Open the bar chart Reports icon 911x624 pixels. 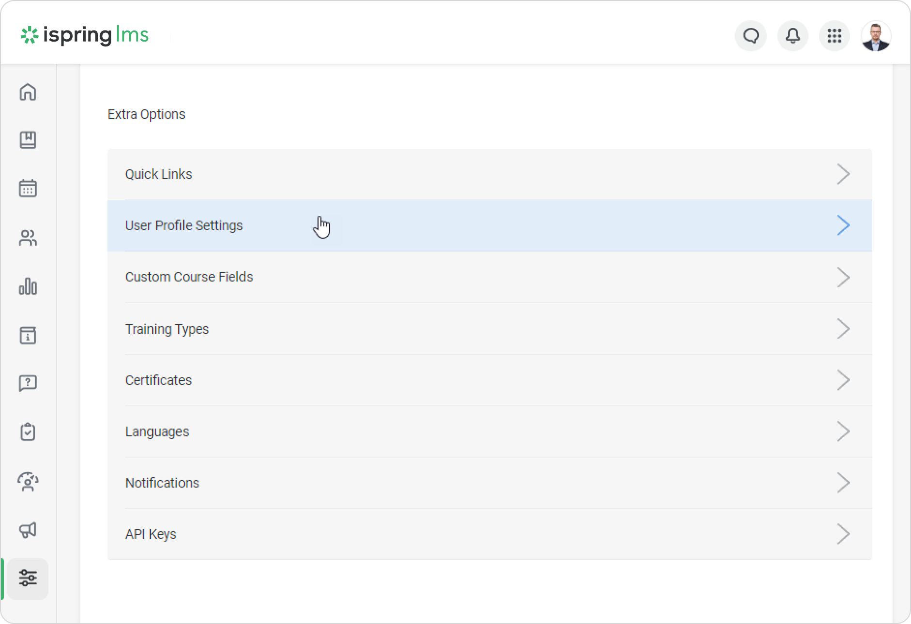click(x=28, y=286)
